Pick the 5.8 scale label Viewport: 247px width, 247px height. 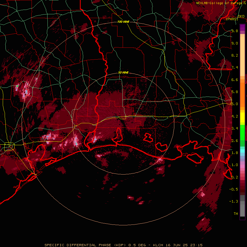click(235, 92)
